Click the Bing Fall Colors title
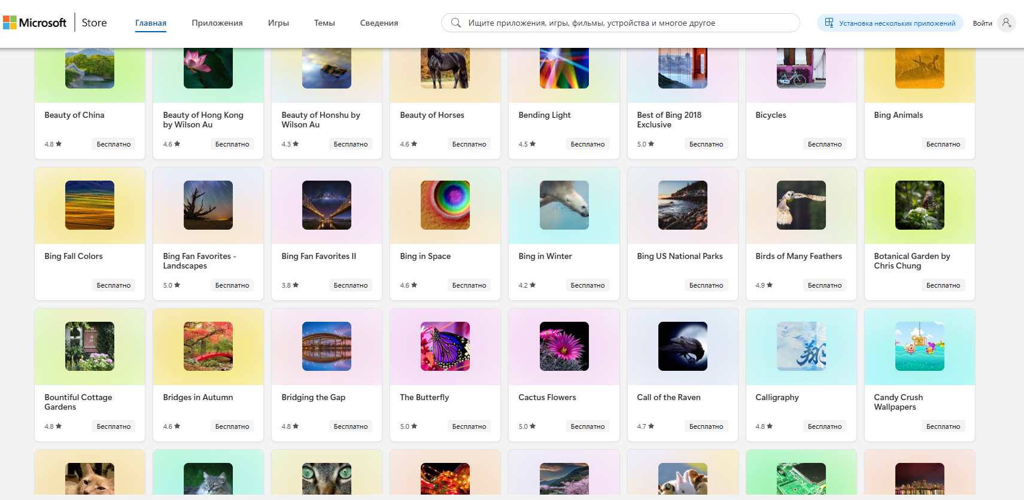 tap(74, 256)
